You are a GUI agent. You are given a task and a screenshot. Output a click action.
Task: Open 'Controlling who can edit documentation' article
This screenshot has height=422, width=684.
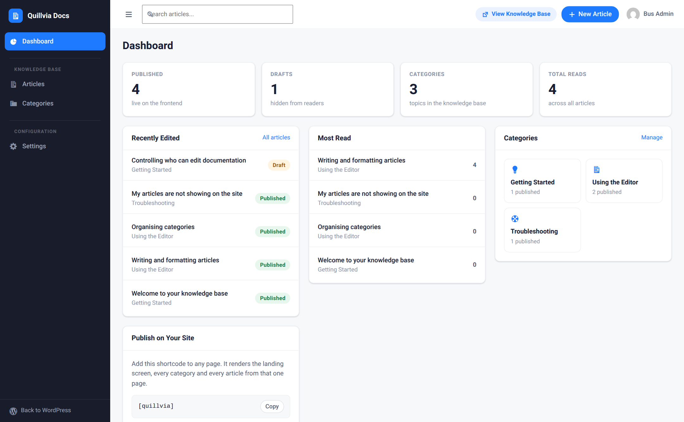click(x=189, y=161)
